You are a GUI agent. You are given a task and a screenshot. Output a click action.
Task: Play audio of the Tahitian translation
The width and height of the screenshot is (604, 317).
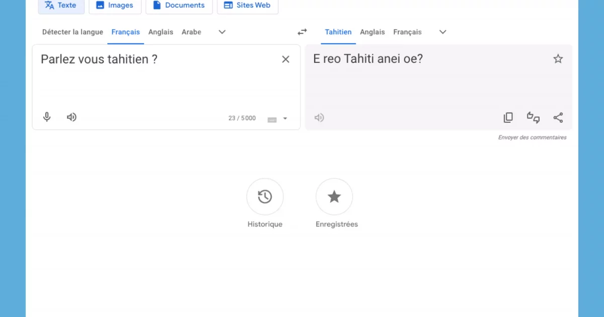click(319, 117)
